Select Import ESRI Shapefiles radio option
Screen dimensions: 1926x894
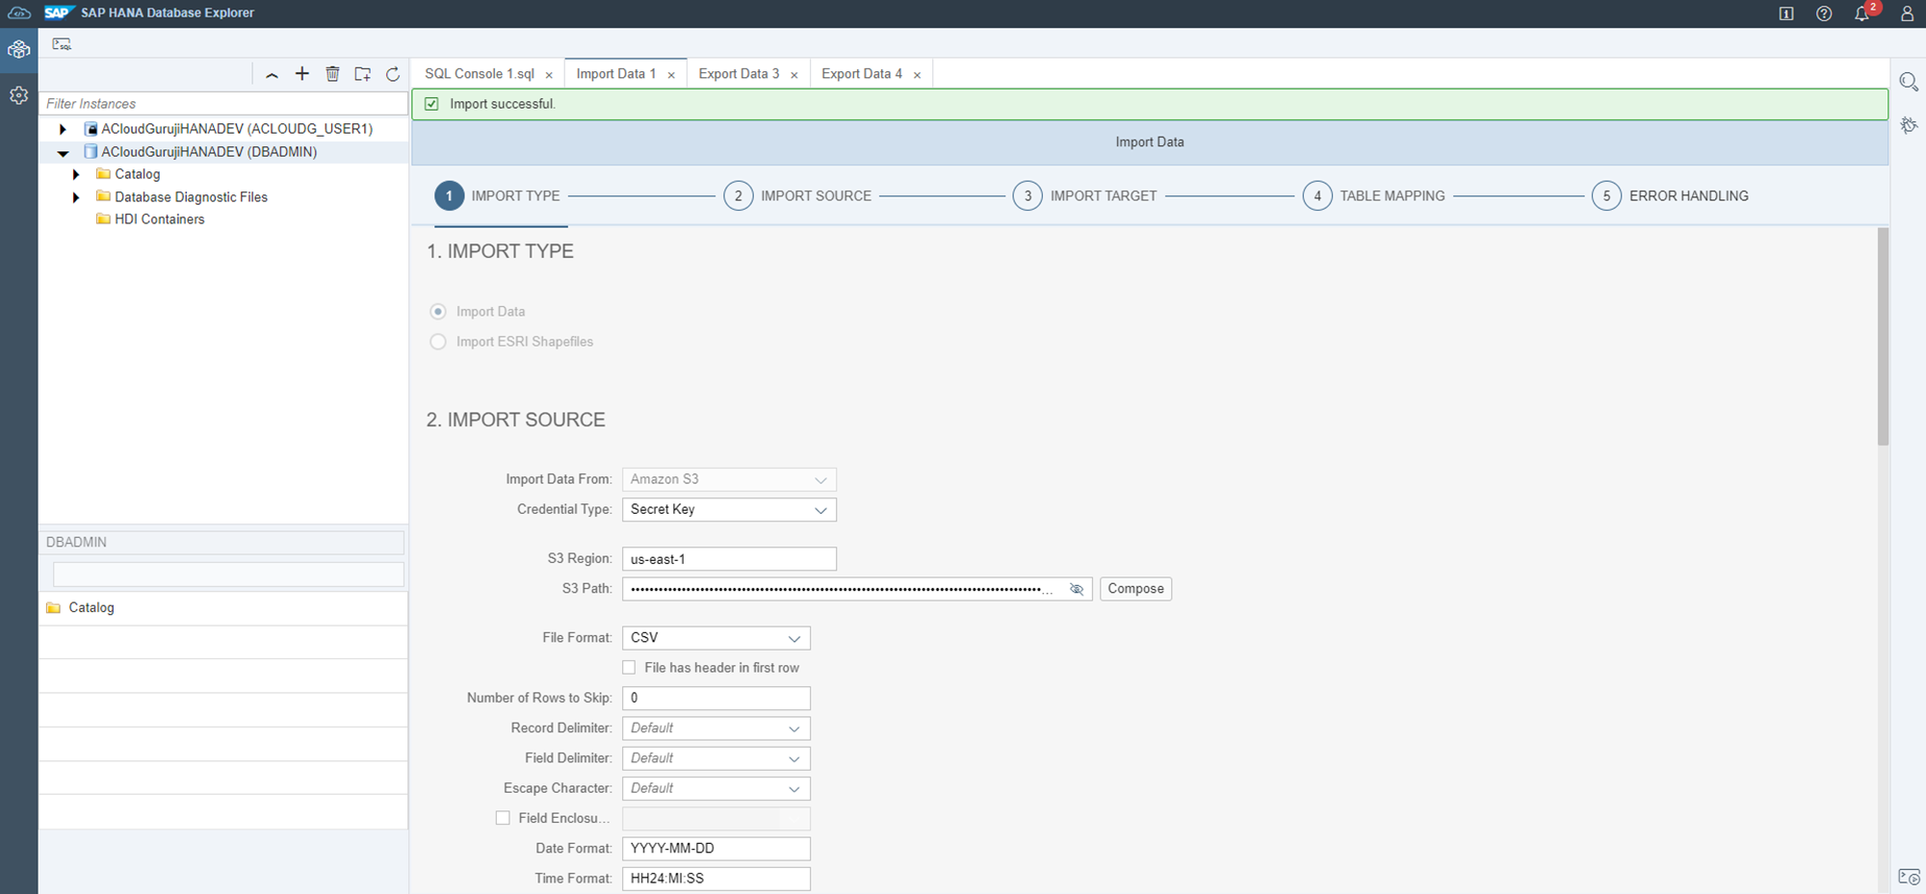[x=438, y=342]
